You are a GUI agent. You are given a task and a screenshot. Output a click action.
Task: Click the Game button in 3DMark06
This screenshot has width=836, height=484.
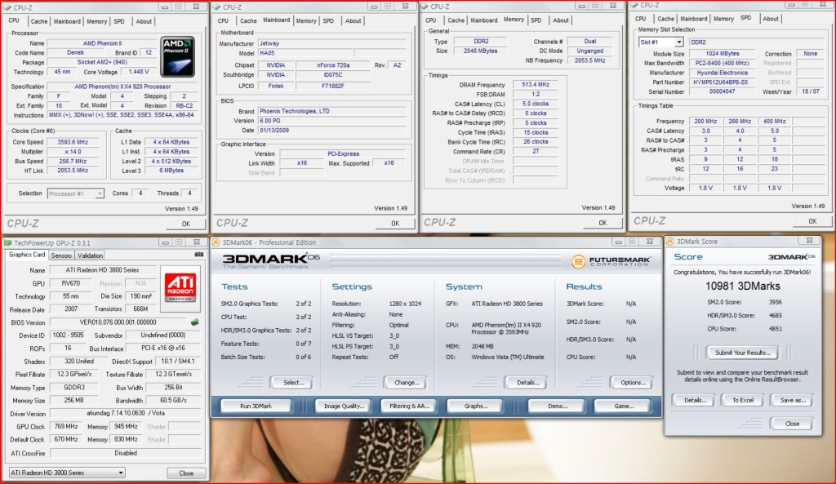point(624,406)
